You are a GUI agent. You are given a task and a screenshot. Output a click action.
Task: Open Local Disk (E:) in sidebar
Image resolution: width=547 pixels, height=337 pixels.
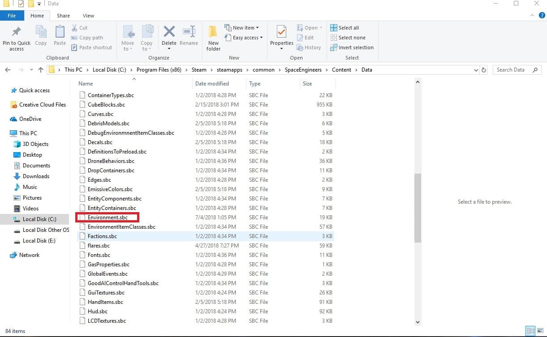pos(39,241)
